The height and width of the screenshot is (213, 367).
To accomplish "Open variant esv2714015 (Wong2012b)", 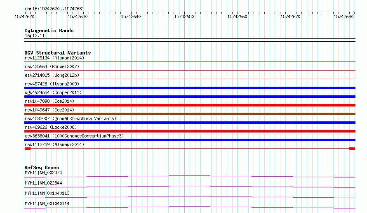I will coord(52,75).
